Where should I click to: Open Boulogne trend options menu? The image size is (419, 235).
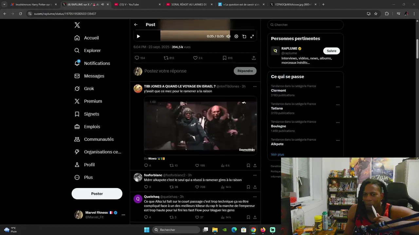338,123
